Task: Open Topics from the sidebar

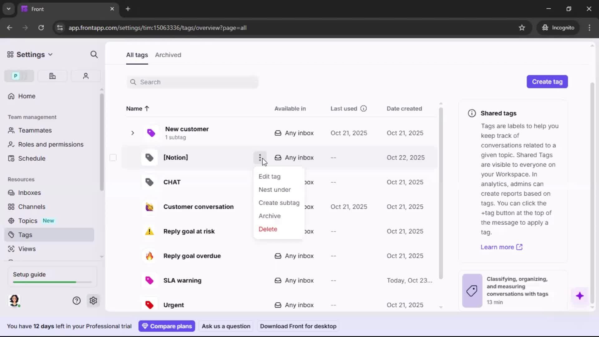Action: pyautogui.click(x=27, y=221)
